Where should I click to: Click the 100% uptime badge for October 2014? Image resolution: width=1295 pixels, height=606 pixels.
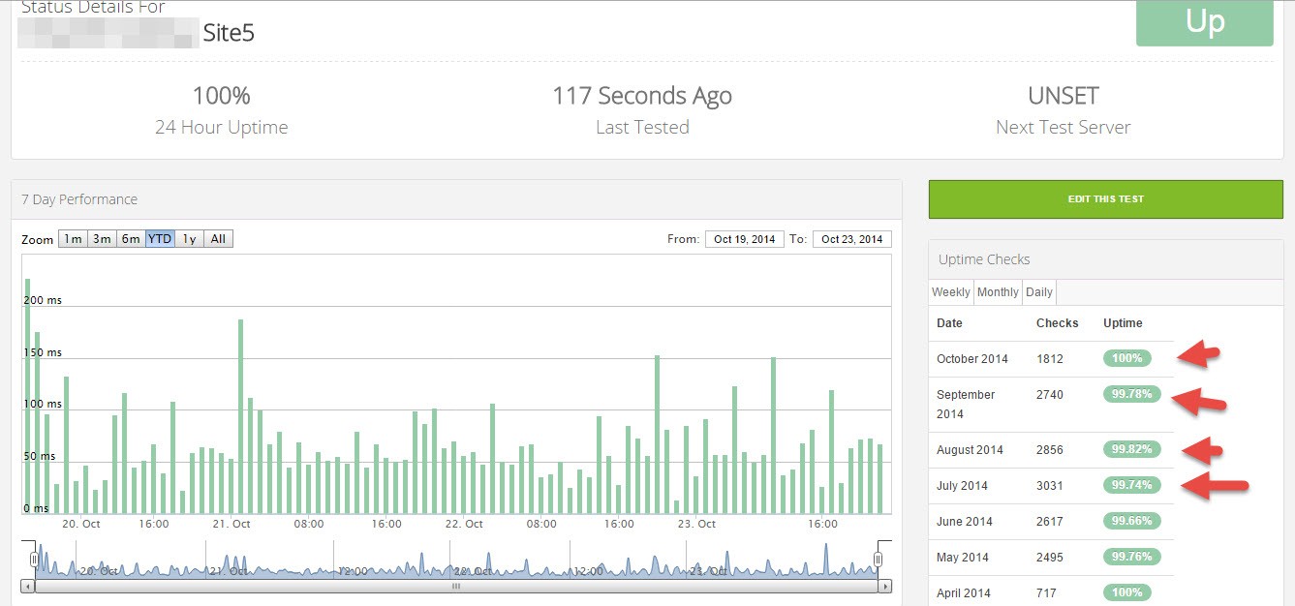(x=1127, y=358)
